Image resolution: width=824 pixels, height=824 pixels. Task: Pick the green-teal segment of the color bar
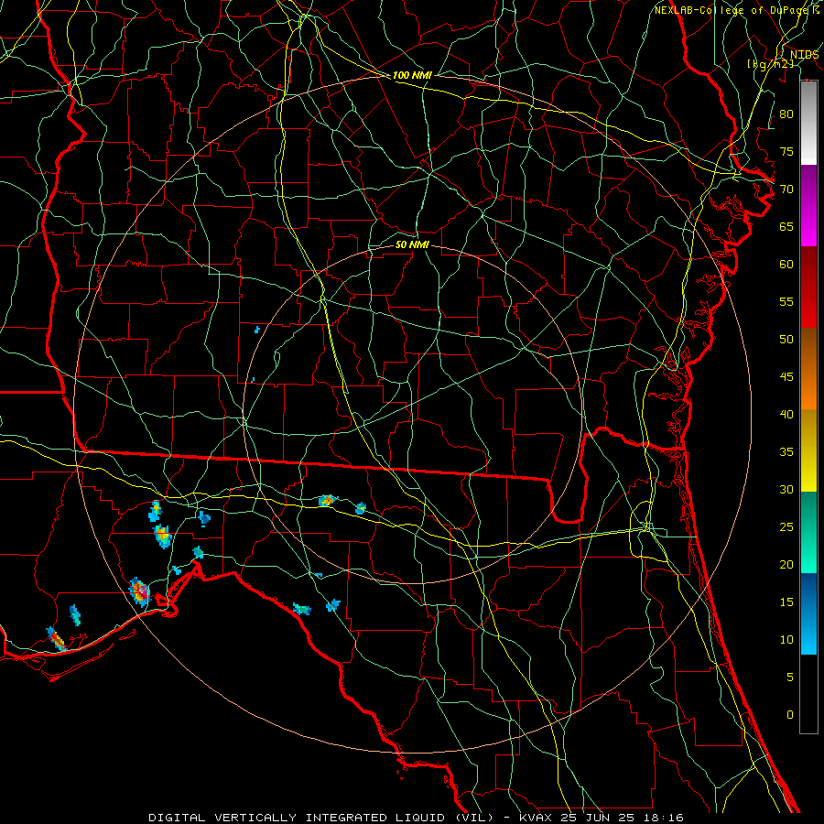tap(808, 532)
